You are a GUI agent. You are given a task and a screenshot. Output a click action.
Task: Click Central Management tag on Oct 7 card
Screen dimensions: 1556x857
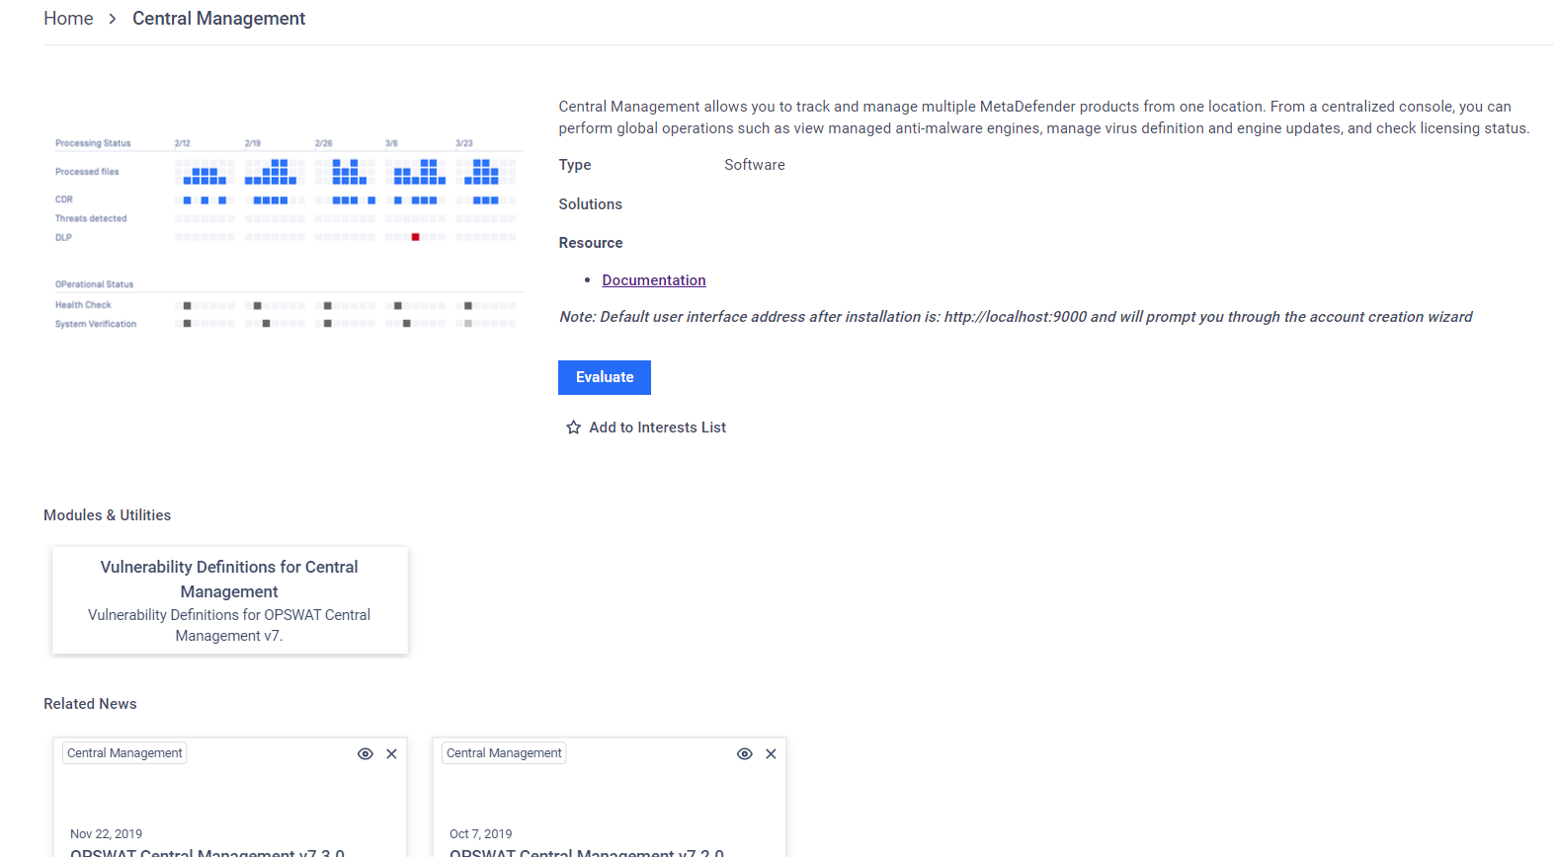click(x=504, y=753)
